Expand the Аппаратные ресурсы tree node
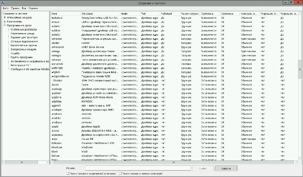The width and height of the screenshot is (303, 177). 5,18
